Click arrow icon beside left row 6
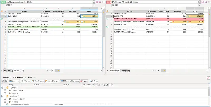Screen dimensions: 211x107 (x=2, y=27)
